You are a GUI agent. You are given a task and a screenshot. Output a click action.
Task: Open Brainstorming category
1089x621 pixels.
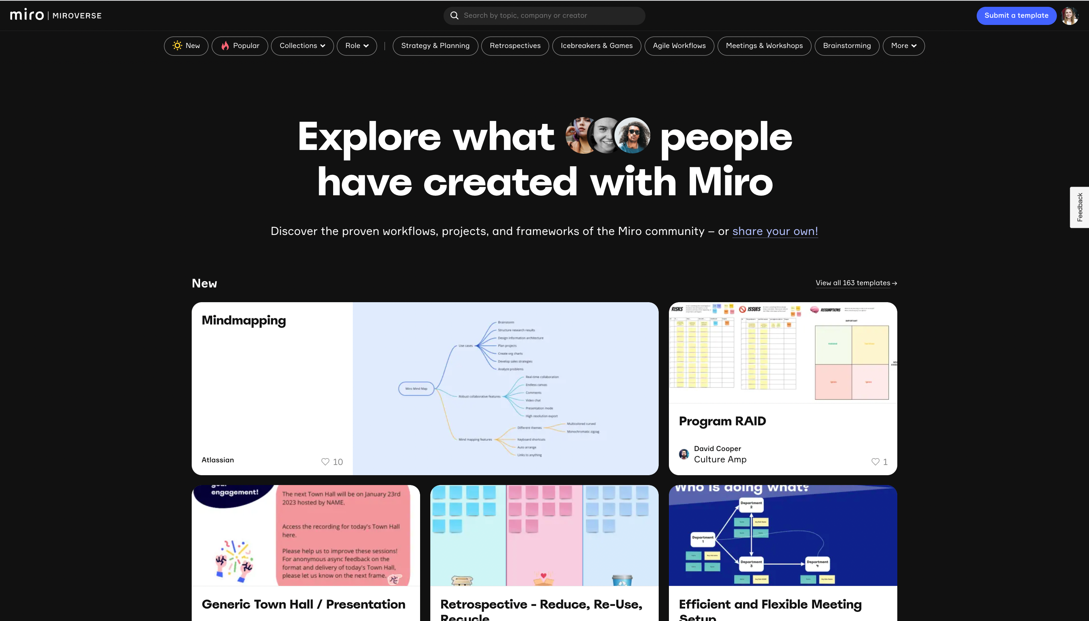coord(847,46)
